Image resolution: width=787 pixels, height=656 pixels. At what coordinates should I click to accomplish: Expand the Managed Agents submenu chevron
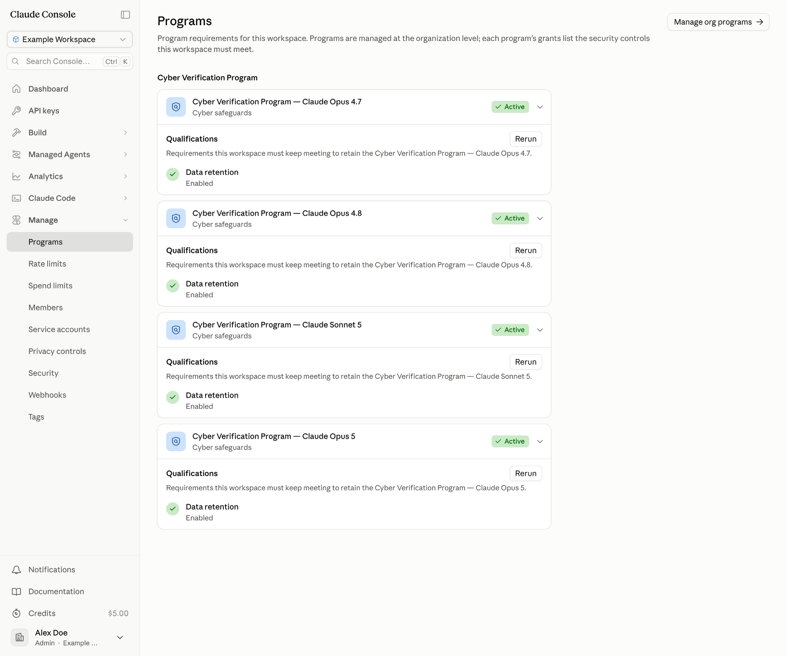pyautogui.click(x=126, y=154)
